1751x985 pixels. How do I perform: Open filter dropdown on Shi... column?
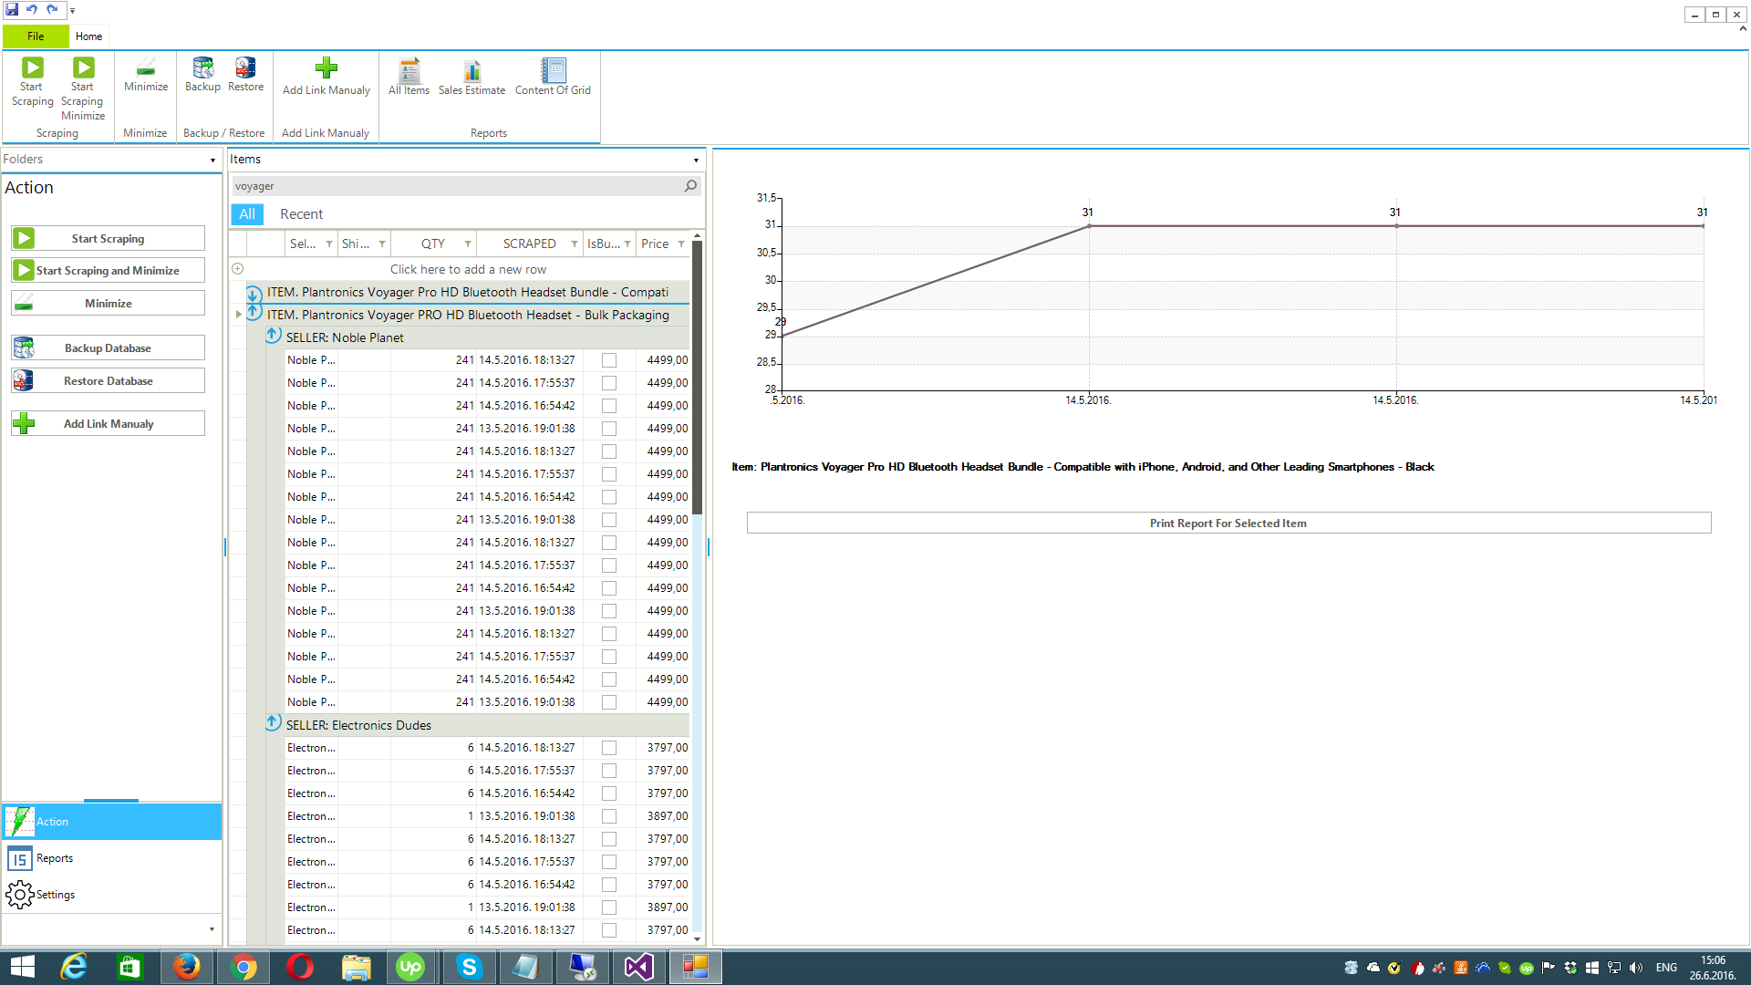point(382,244)
